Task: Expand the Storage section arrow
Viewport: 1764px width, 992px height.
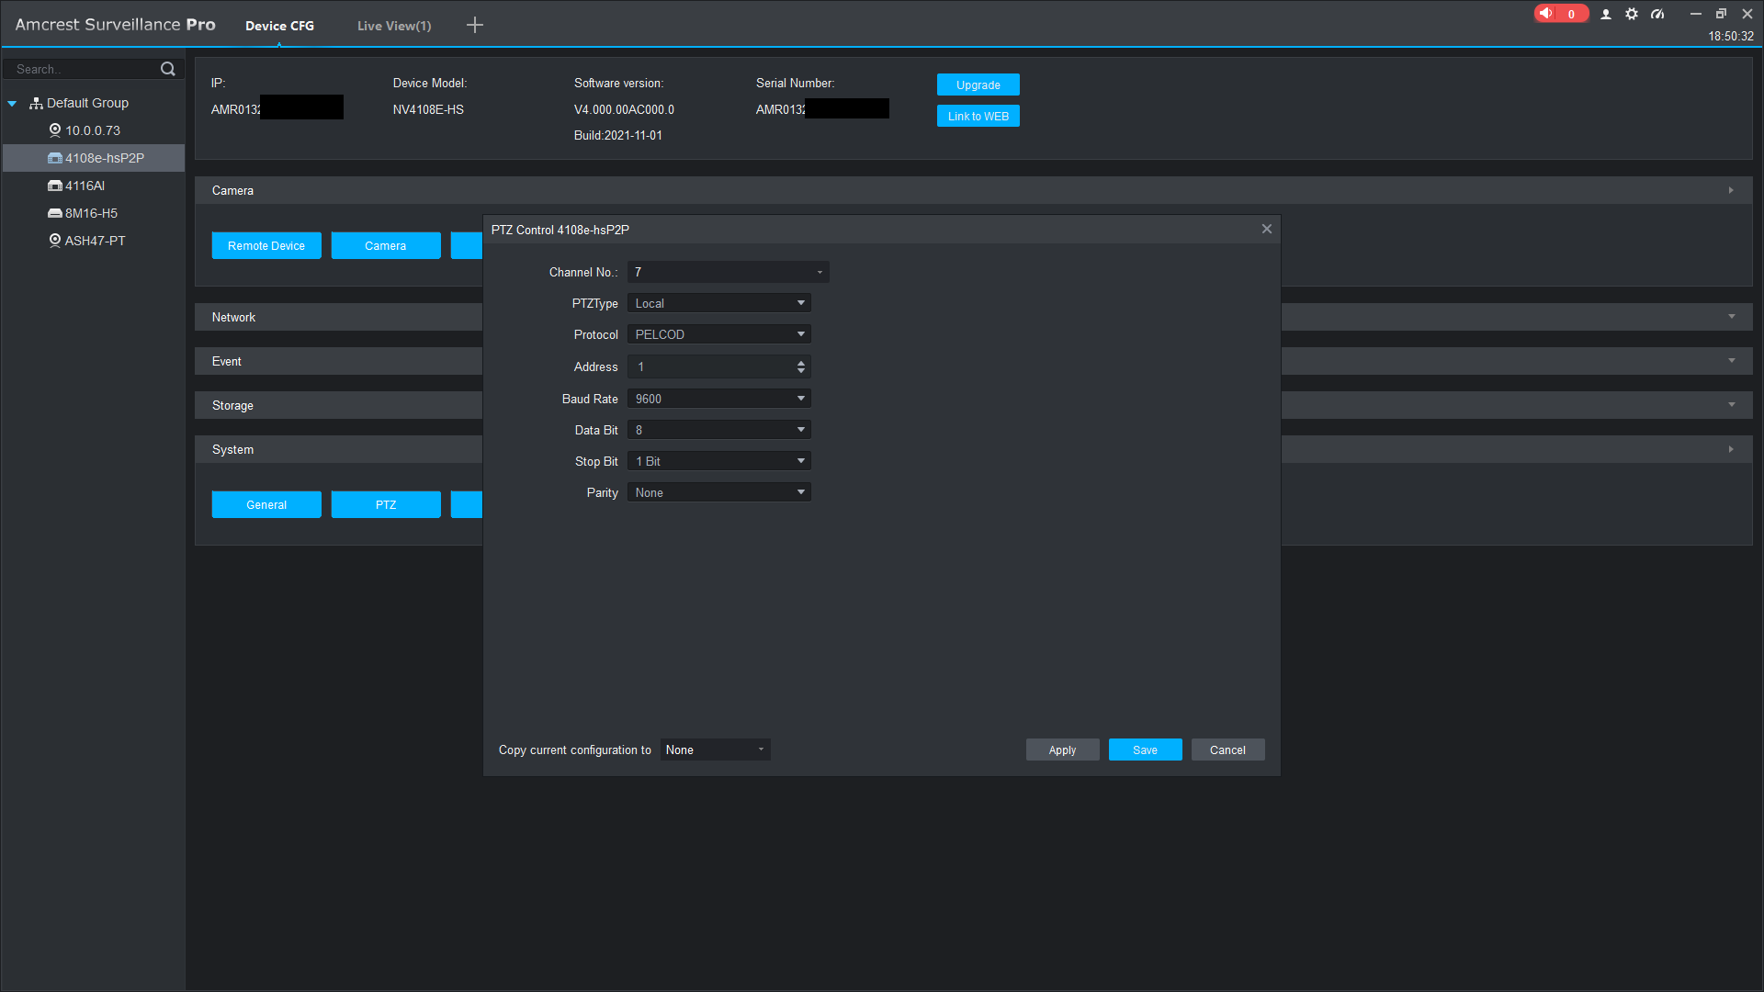Action: 1732,405
